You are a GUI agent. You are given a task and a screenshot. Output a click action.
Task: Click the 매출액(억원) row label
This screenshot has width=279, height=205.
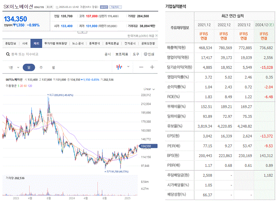pos(176,48)
